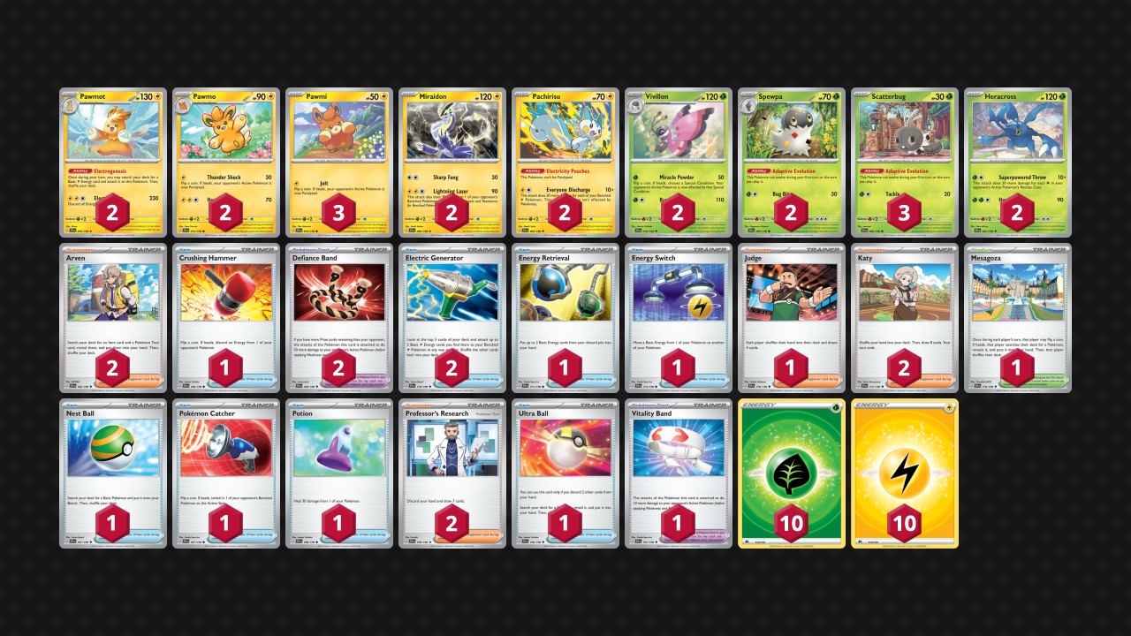Select the Energy Switch card
The width and height of the screenshot is (1131, 636).
click(679, 318)
